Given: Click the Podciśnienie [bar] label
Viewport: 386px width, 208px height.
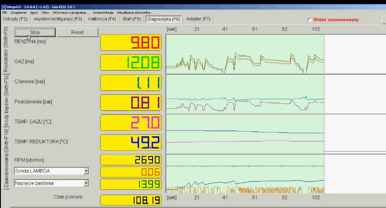Looking at the screenshot, I should [33, 102].
